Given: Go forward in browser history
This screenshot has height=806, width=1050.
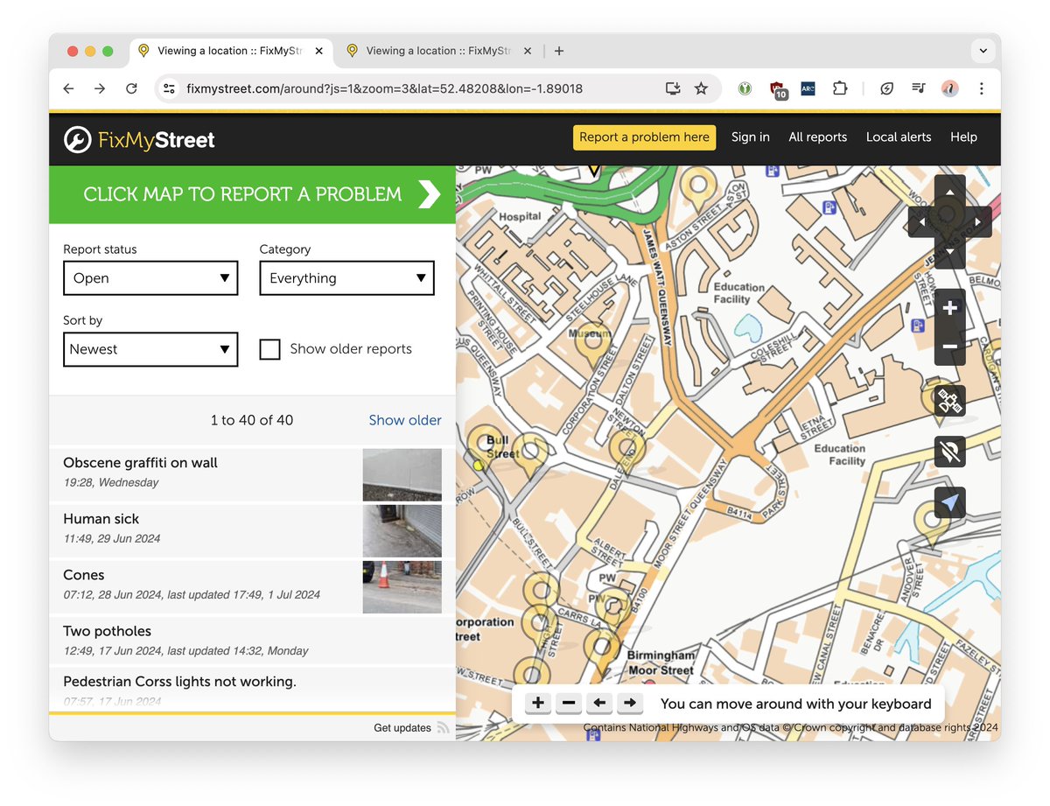Looking at the screenshot, I should pyautogui.click(x=100, y=88).
